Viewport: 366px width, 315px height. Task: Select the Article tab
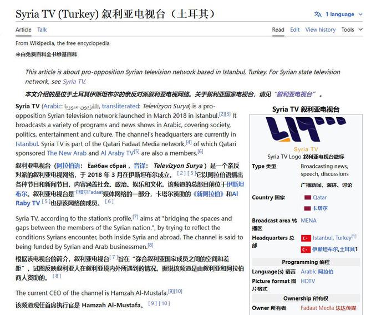[23, 30]
